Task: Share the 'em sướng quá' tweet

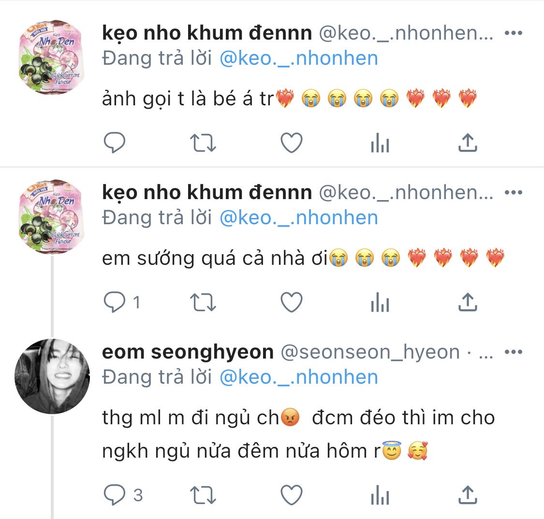Action: (467, 303)
